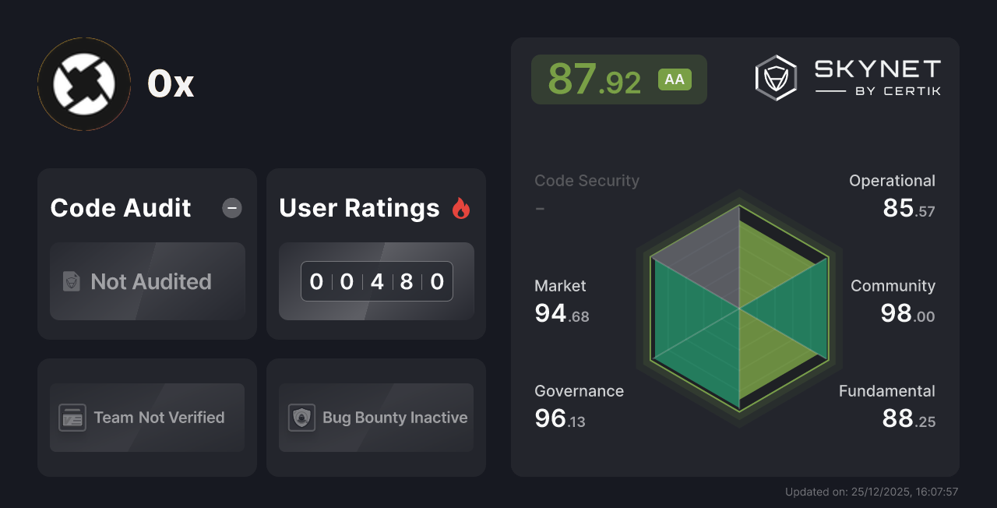
Task: Open the Skynet by CertiK logo
Action: [x=847, y=76]
